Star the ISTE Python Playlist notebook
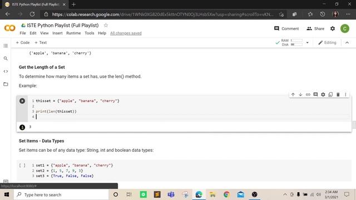Image resolution: width=356 pixels, height=200 pixels. click(106, 26)
